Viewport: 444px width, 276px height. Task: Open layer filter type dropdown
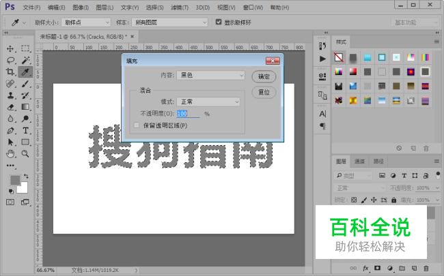click(x=353, y=176)
